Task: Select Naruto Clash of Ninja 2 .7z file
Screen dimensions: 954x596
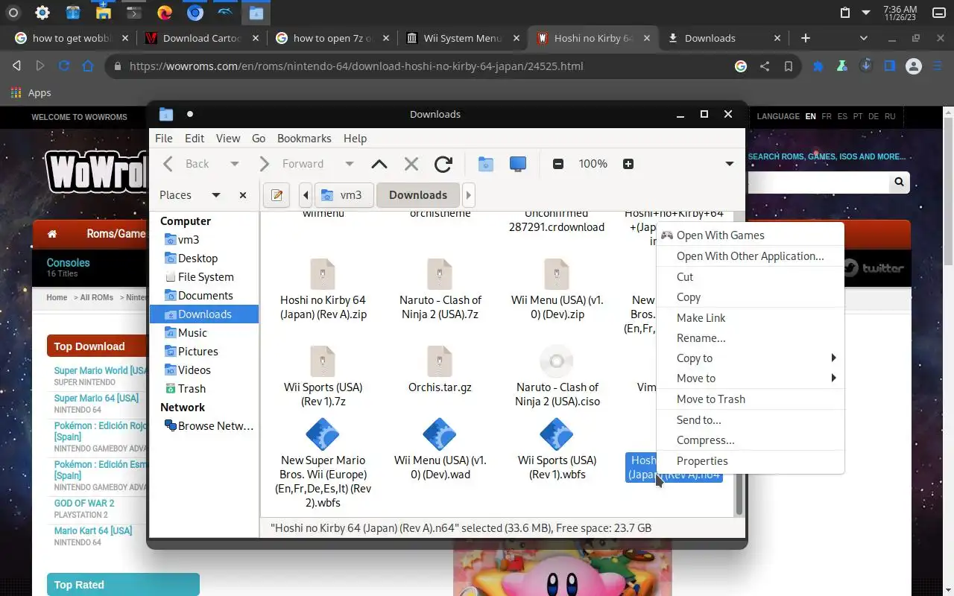Action: click(x=440, y=289)
